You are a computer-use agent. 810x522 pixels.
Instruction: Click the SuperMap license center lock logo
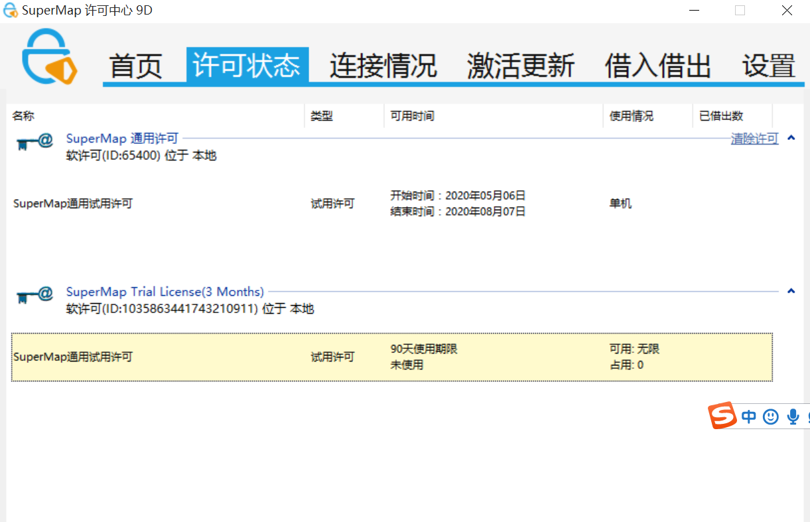click(49, 56)
